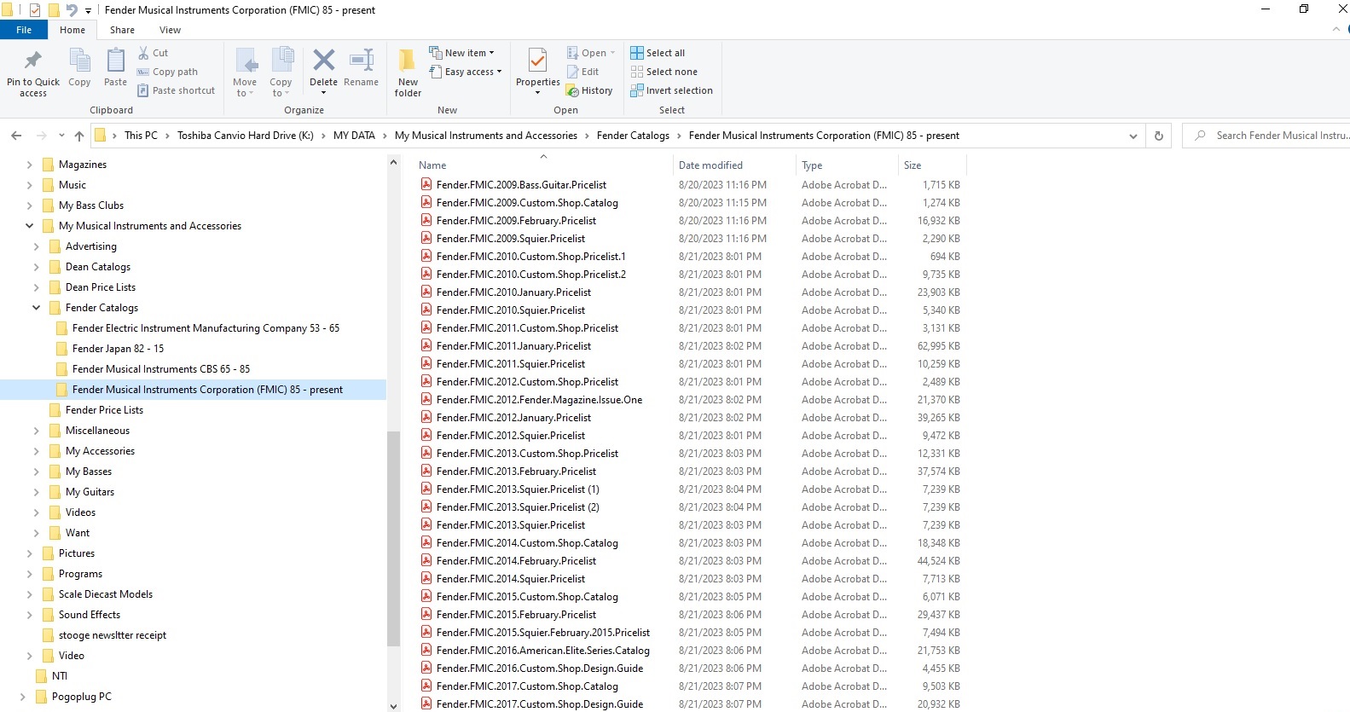Pin folder to Quick access
The height and width of the screenshot is (712, 1350).
(x=33, y=72)
